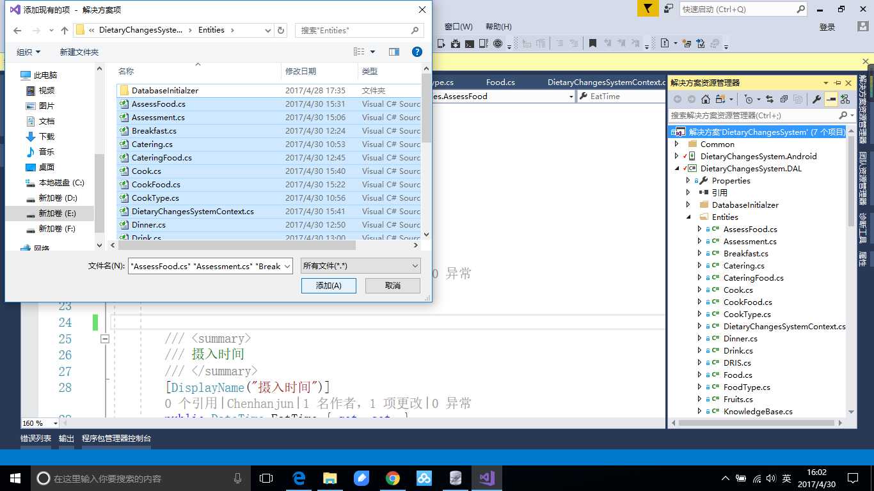Open the 组织 dropdown menu
The height and width of the screenshot is (491, 874).
29,52
